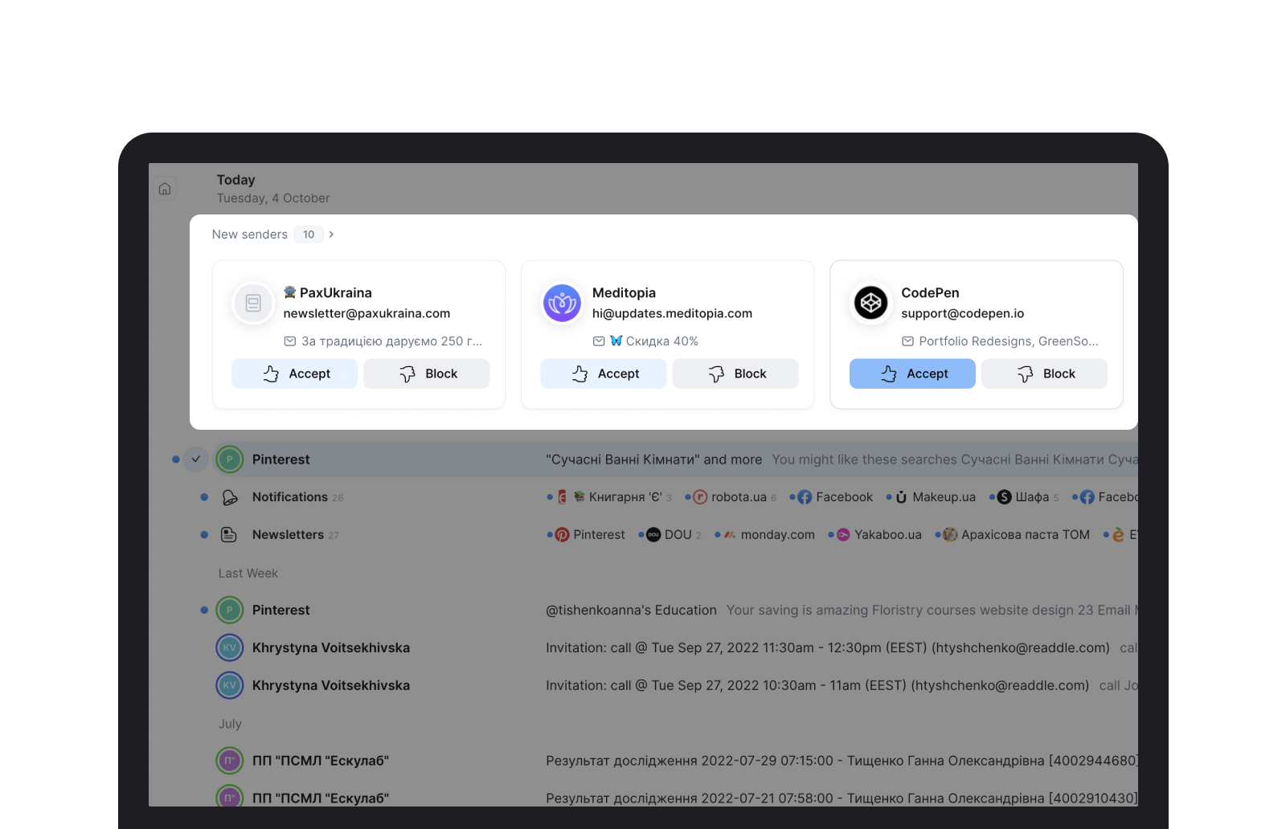
Task: Open Khrystyna's invitation for 11:30am call
Action: coord(828,648)
